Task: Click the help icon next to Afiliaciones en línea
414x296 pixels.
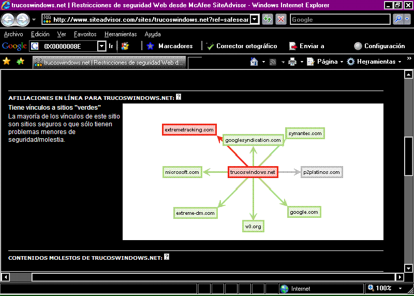Action: [179, 97]
